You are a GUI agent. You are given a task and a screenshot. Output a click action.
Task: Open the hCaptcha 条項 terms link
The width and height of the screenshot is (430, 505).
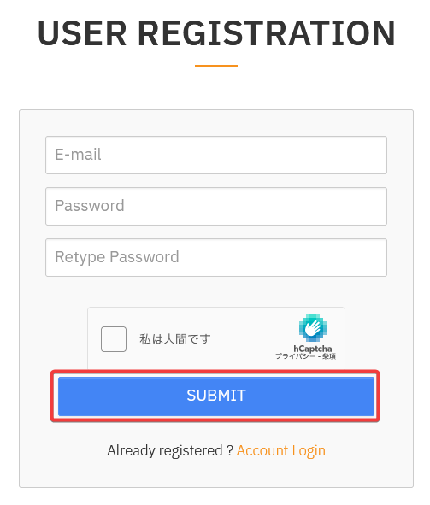coord(329,356)
